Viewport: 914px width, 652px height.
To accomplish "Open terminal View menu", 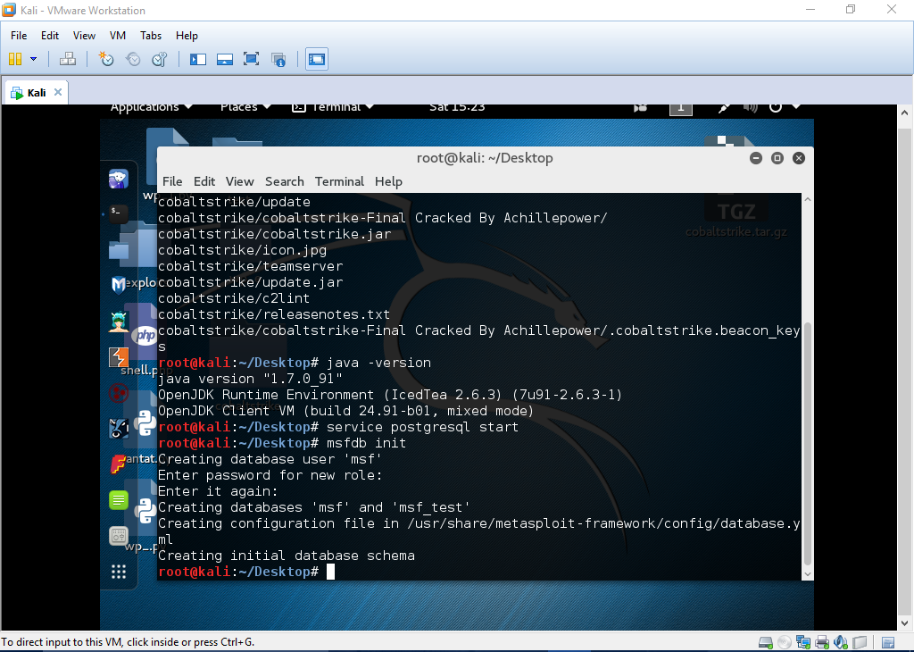I will click(x=239, y=181).
